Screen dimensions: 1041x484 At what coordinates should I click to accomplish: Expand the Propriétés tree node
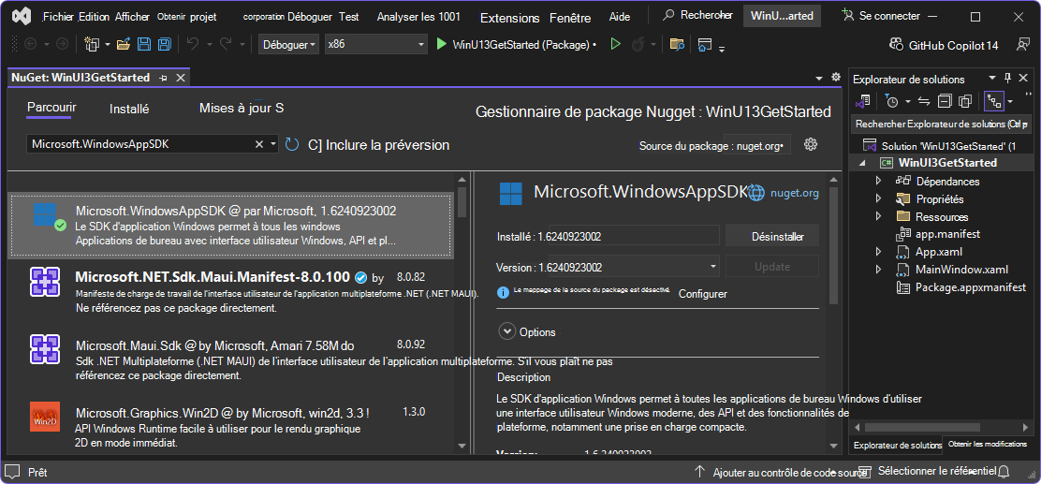point(879,198)
